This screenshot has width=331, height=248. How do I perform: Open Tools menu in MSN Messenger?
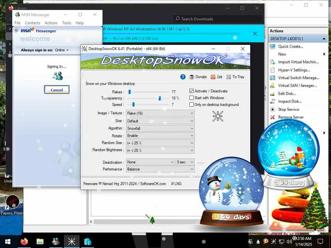pos(67,23)
